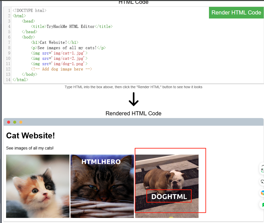Open the green chat bubble side icon
This screenshot has height=223, width=264.
coord(262,205)
